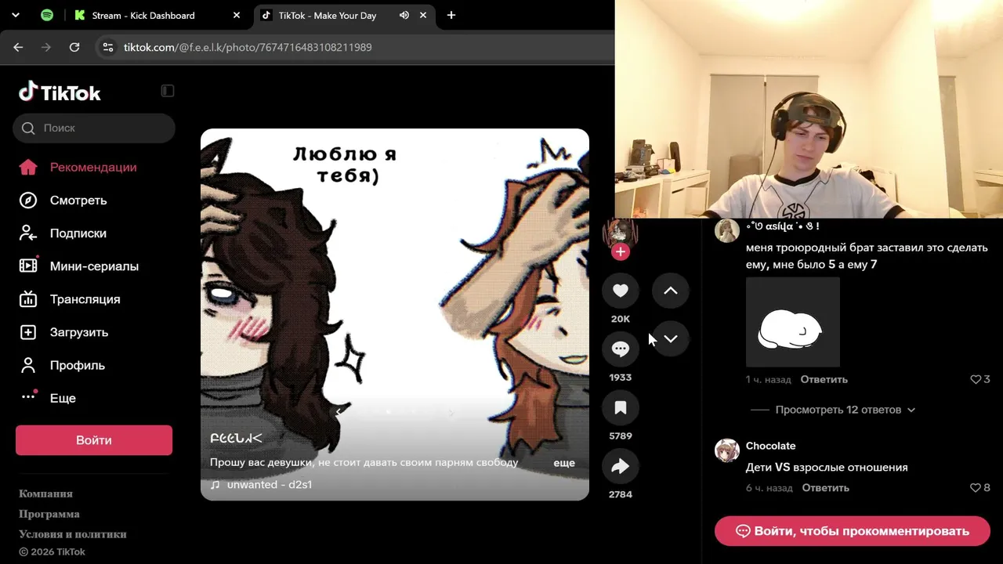
Task: Expand caption with еще link
Action: [564, 463]
